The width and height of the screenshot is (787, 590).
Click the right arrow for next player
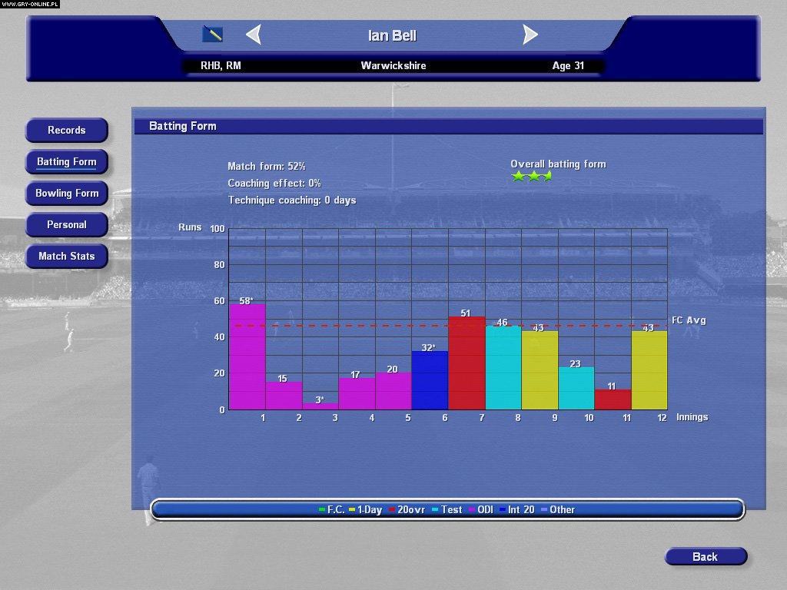(530, 35)
